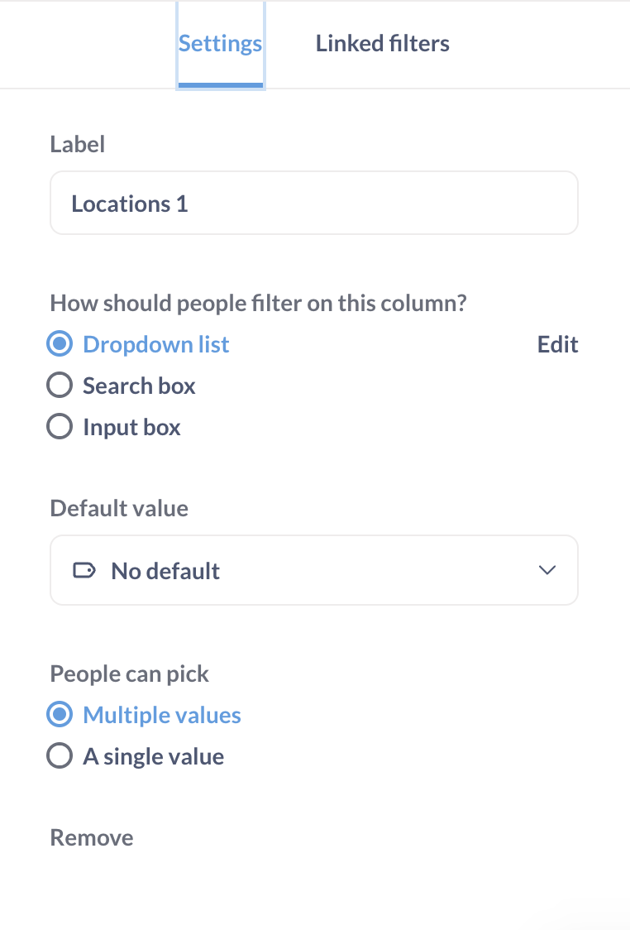Click the 'Search box' option label text
Image resolution: width=630 pixels, height=930 pixels.
(139, 386)
